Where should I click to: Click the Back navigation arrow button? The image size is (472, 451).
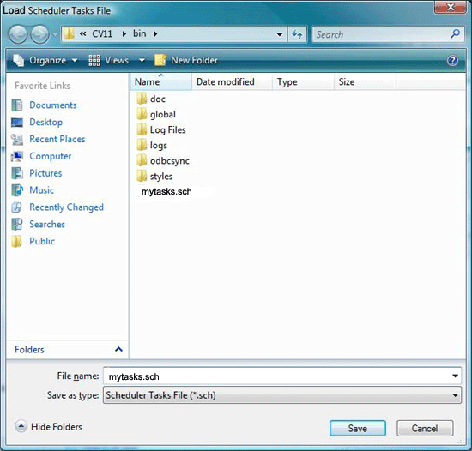pos(19,34)
